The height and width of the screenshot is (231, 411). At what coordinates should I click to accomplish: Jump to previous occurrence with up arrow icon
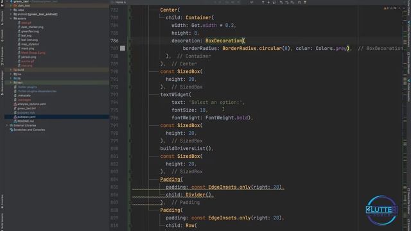263,3
